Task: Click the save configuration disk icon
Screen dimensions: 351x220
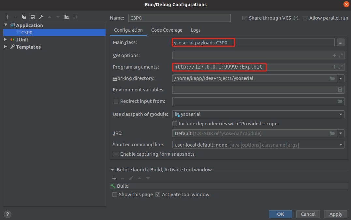Action: click(x=33, y=17)
